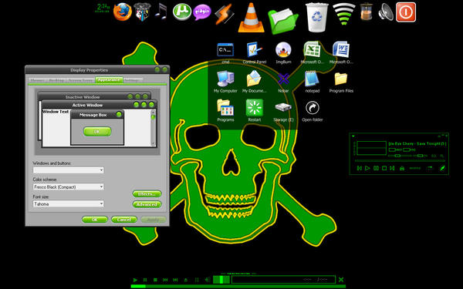The image size is (463, 289).
Task: Switch to the Desktop tab
Action: coord(56,80)
